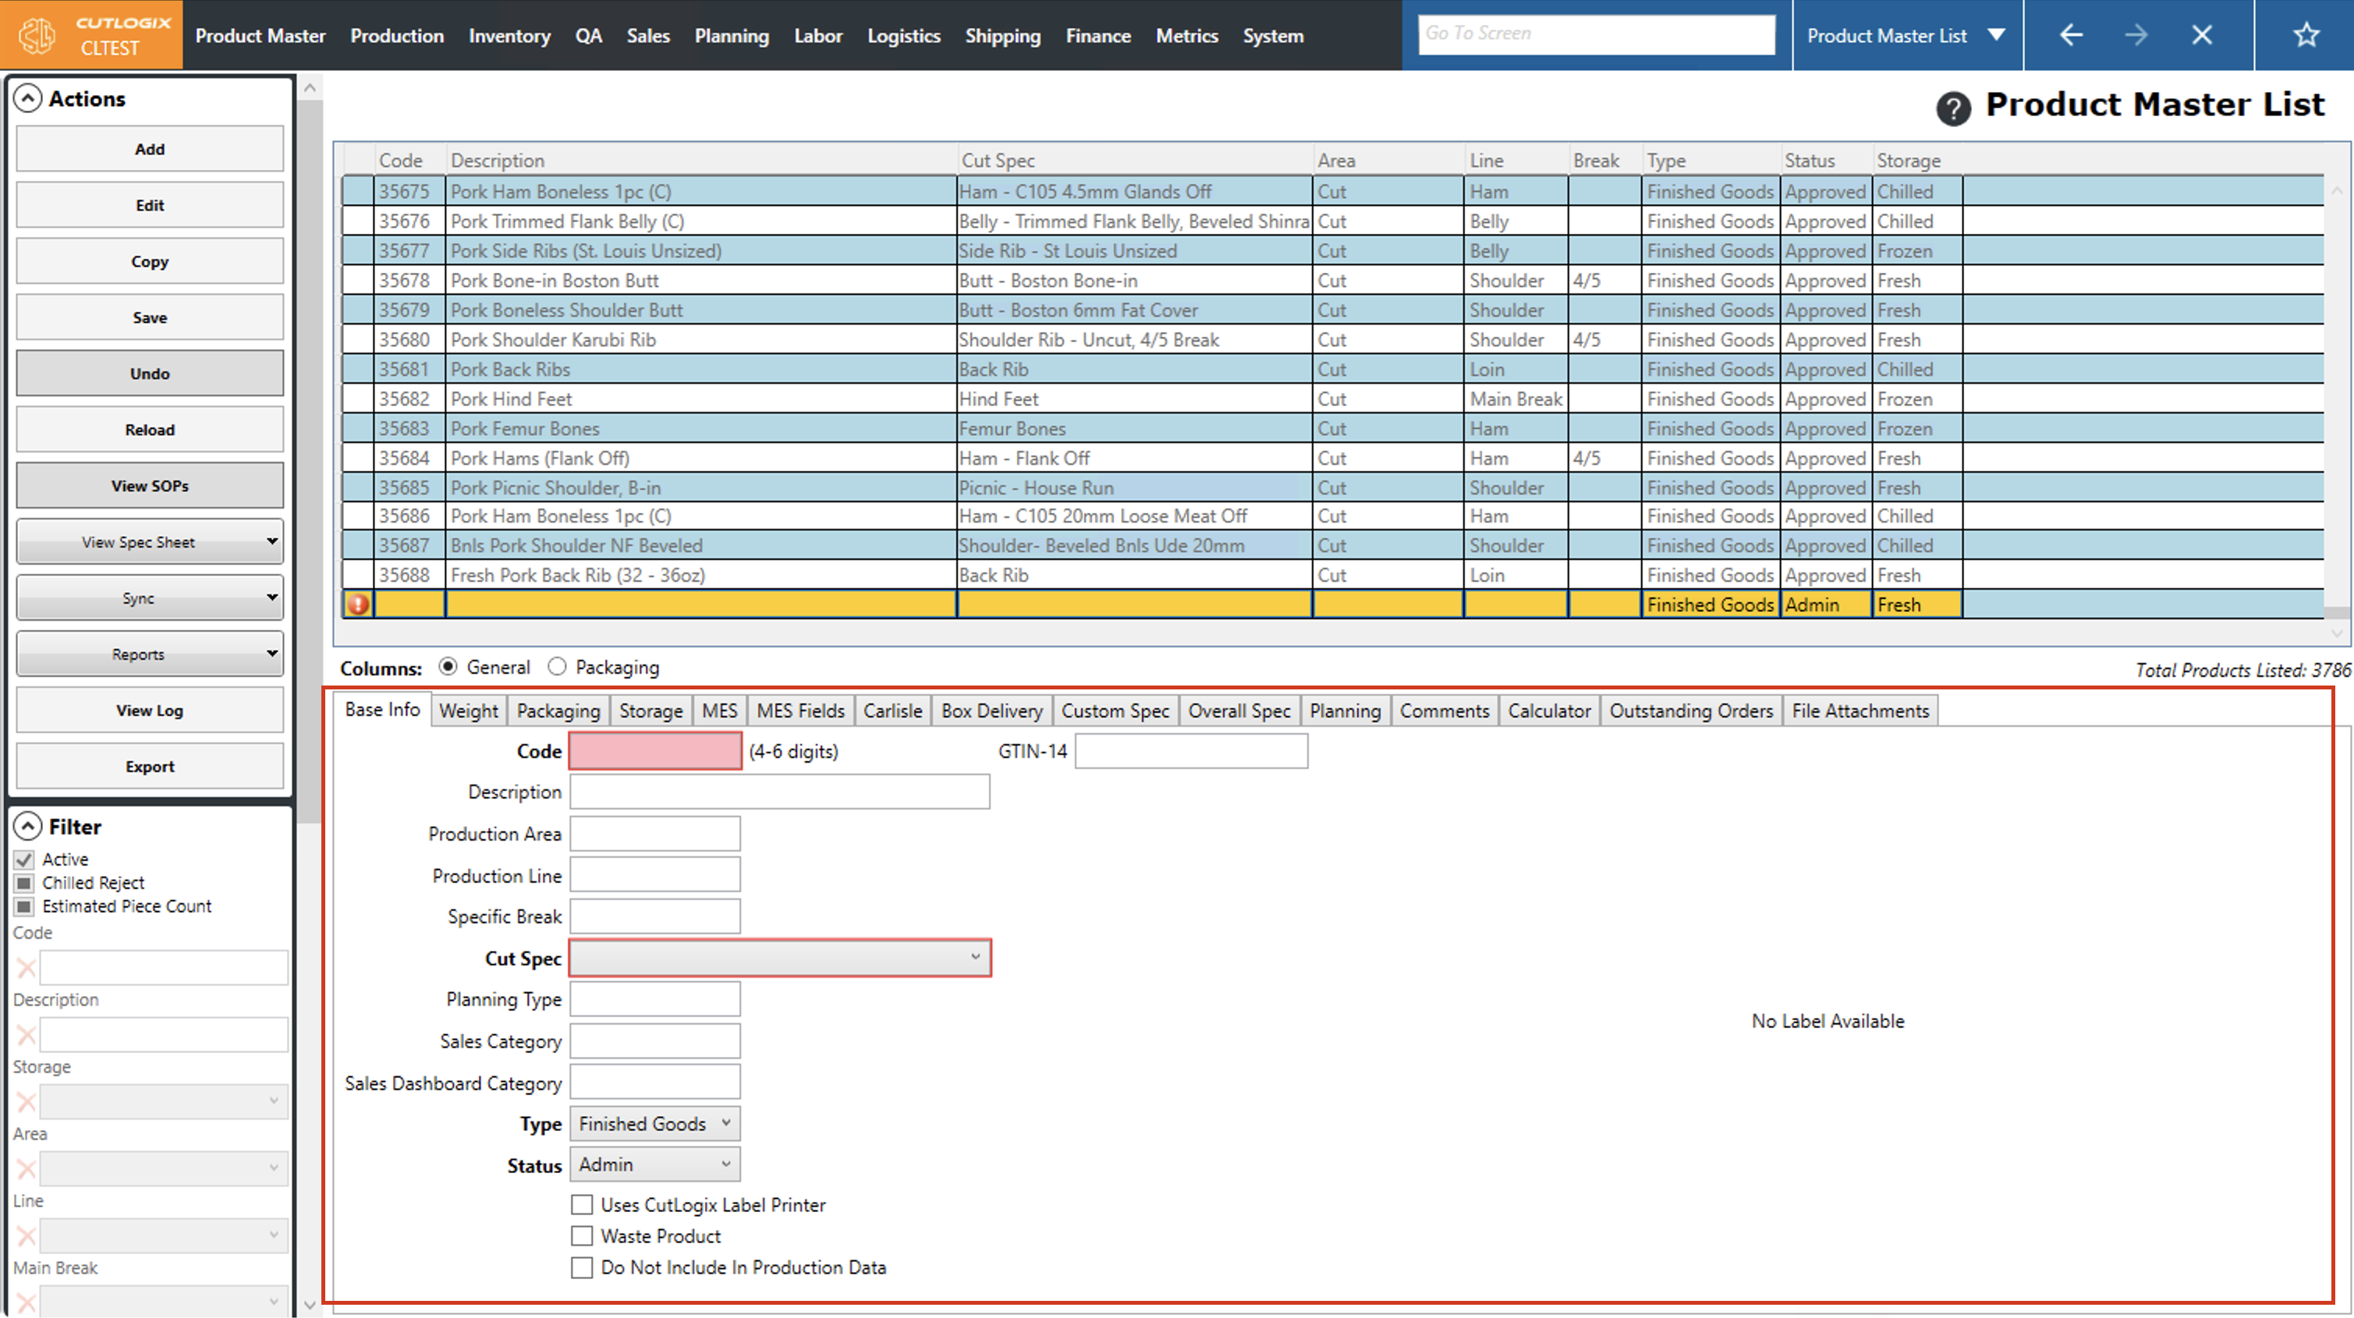Open the Cut Spec dropdown

(779, 958)
